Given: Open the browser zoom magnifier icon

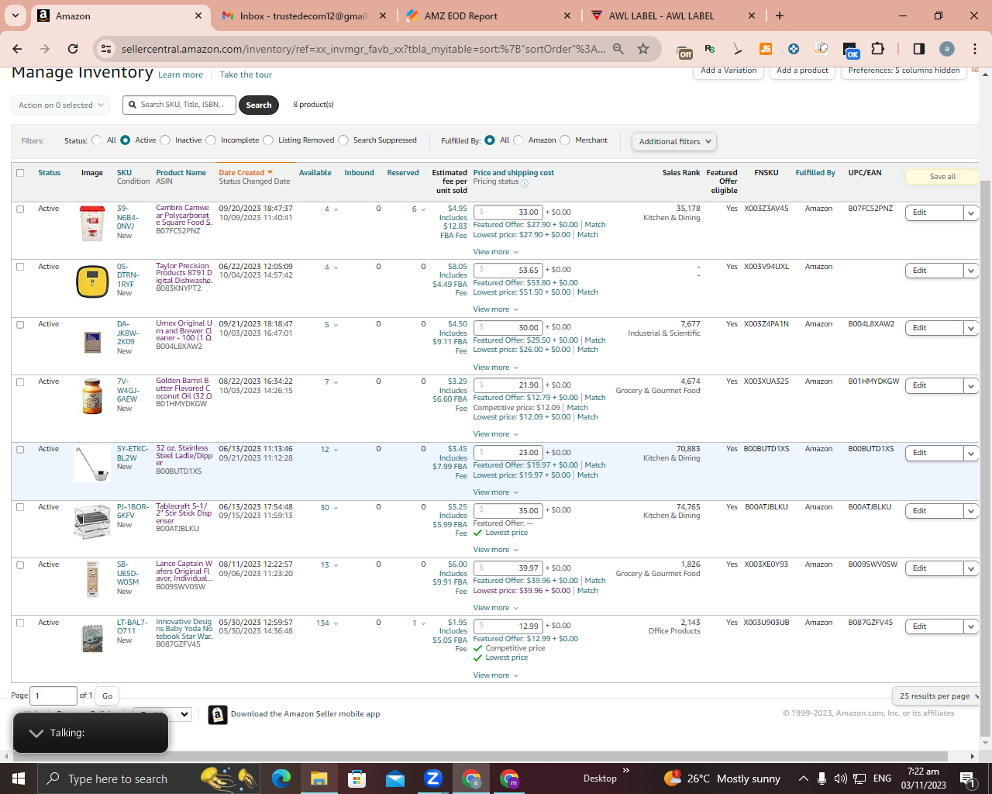Looking at the screenshot, I should pos(618,49).
